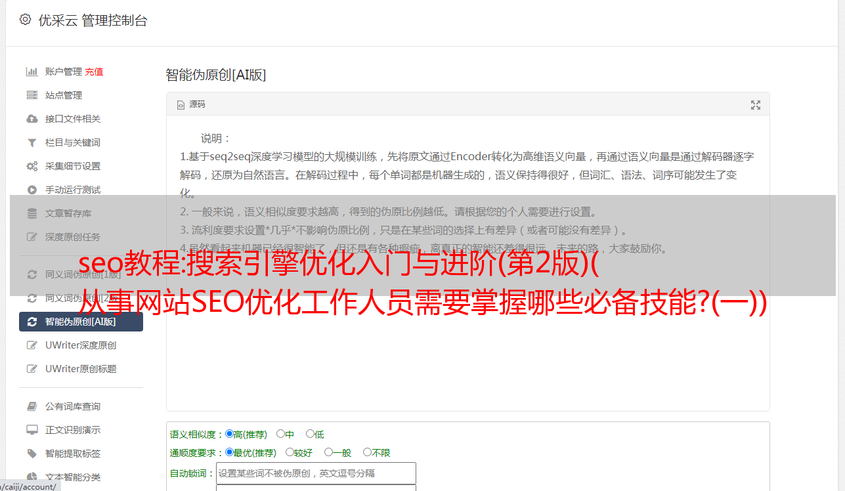Click the red 充值 recharge link

tap(94, 72)
